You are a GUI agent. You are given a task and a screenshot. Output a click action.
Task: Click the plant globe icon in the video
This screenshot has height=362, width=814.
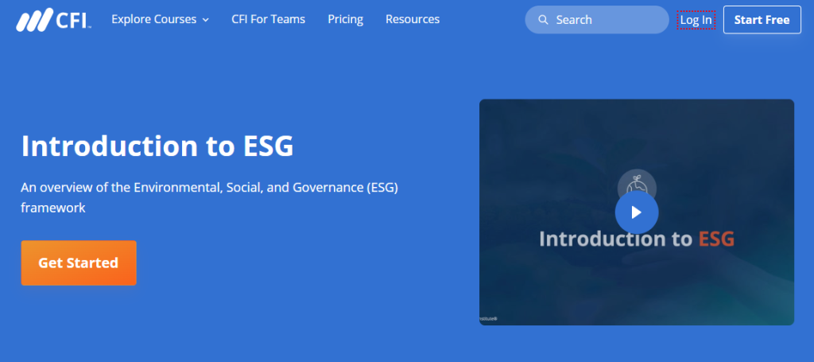click(x=636, y=183)
